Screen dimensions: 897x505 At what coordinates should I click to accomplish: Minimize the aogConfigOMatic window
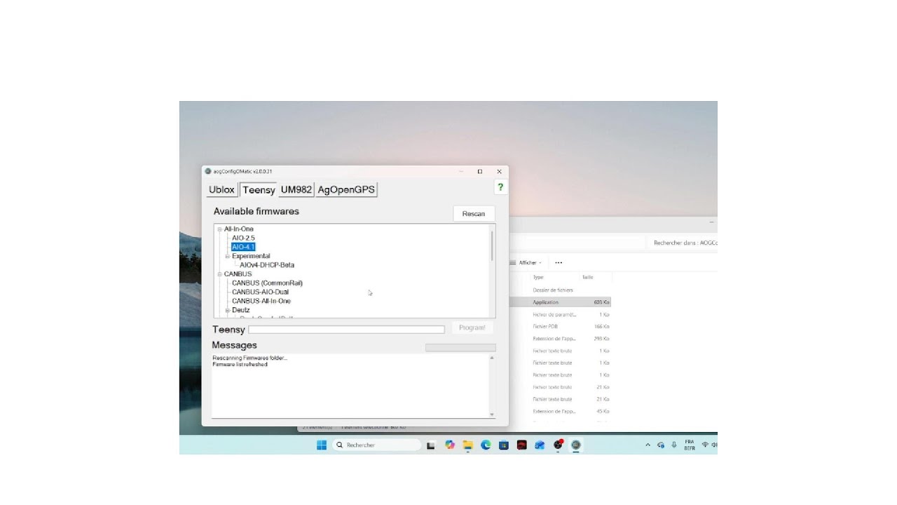461,171
